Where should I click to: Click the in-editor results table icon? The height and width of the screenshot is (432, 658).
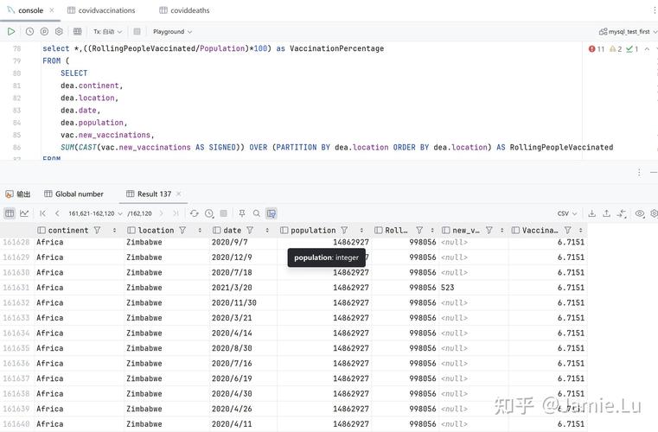78,31
